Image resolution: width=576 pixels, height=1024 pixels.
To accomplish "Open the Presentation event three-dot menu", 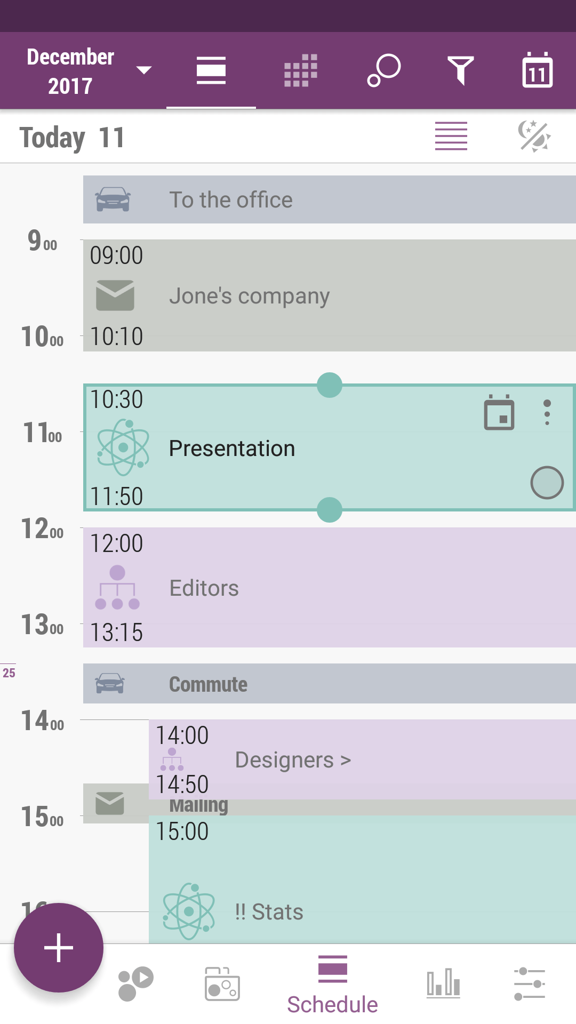I will click(547, 413).
